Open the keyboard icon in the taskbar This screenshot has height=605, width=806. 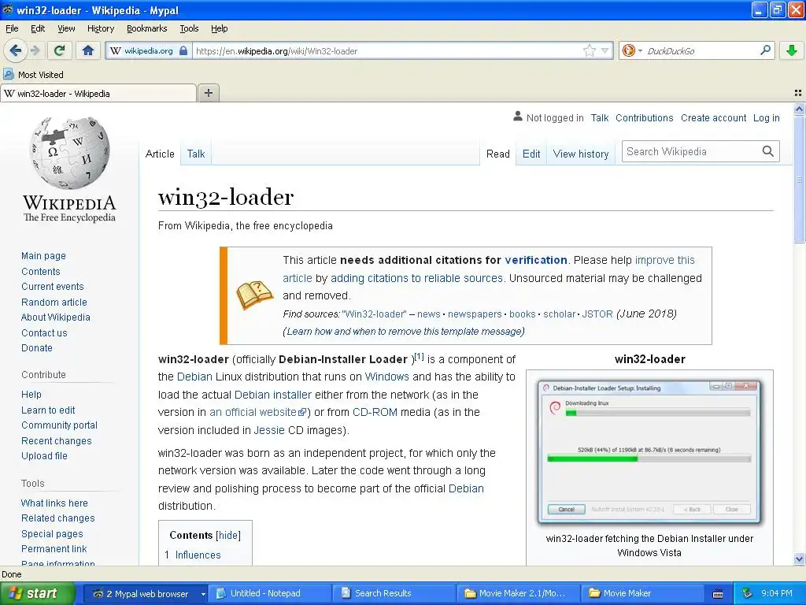click(x=718, y=594)
